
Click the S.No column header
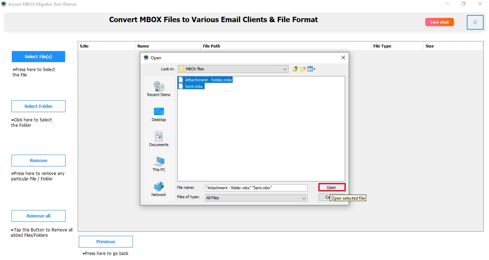[107, 46]
